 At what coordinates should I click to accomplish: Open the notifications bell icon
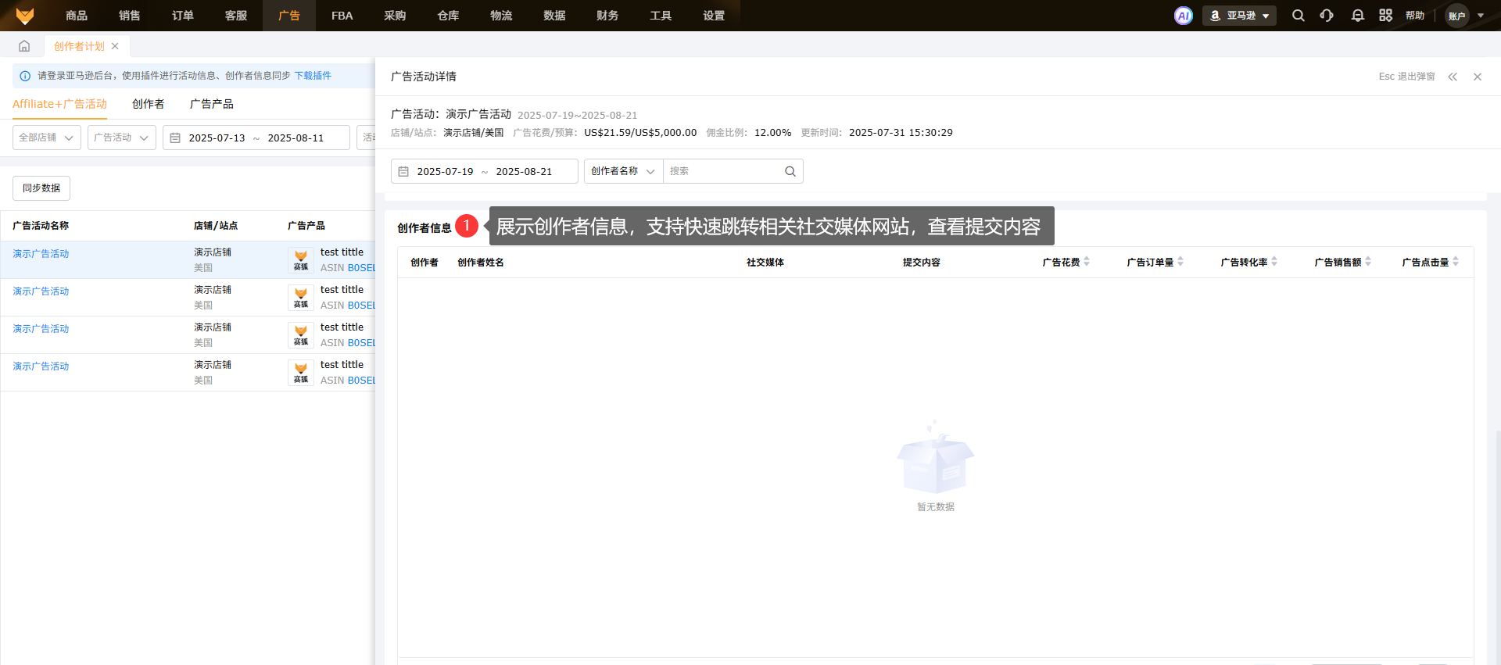pyautogui.click(x=1358, y=16)
